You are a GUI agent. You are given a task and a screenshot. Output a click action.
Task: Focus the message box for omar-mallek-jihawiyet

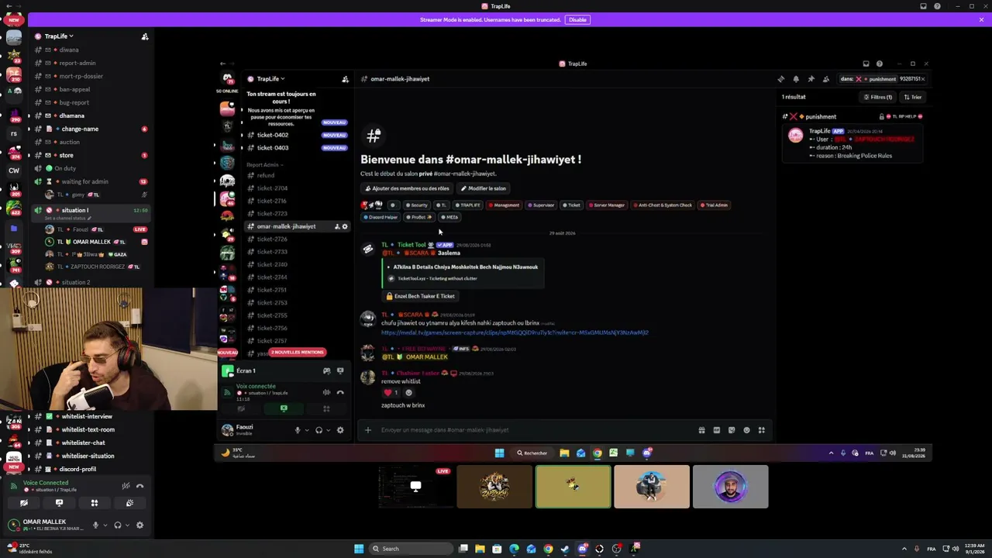click(535, 430)
